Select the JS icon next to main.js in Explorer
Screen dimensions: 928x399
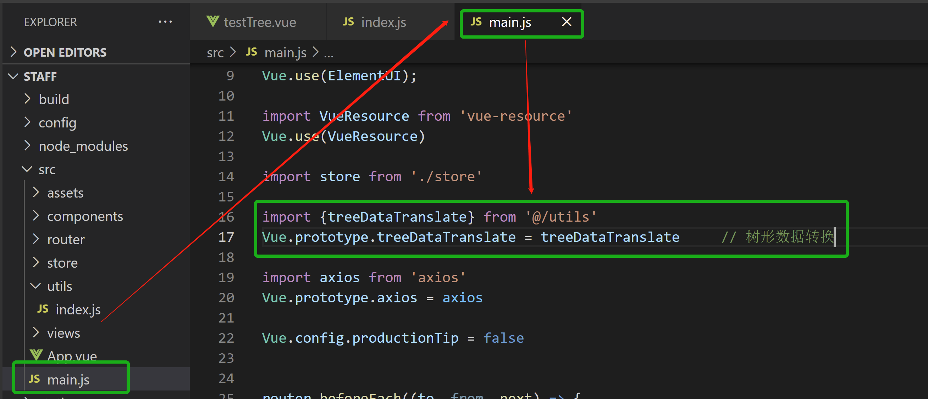click(x=35, y=379)
